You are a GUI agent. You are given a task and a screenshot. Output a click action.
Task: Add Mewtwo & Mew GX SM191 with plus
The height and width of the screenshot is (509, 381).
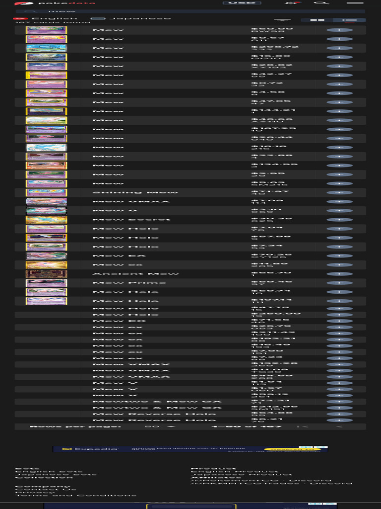tap(339, 408)
